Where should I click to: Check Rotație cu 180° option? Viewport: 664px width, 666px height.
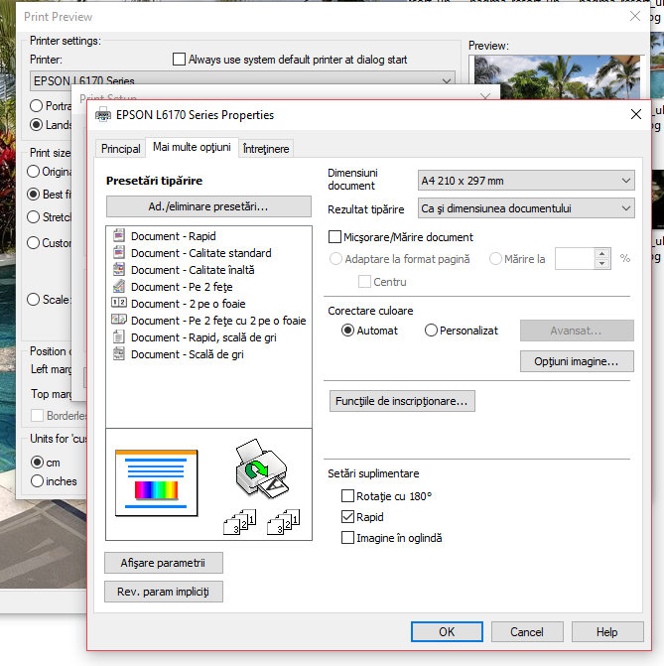tap(347, 495)
